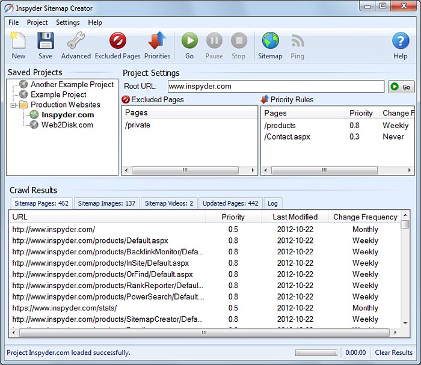Click globe icon beside Another Example Project
The width and height of the screenshot is (421, 365).
coord(23,84)
